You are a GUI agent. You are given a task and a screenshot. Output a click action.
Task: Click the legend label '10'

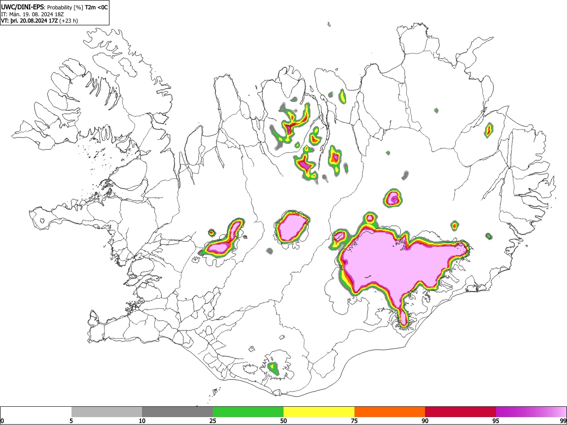(x=142, y=421)
